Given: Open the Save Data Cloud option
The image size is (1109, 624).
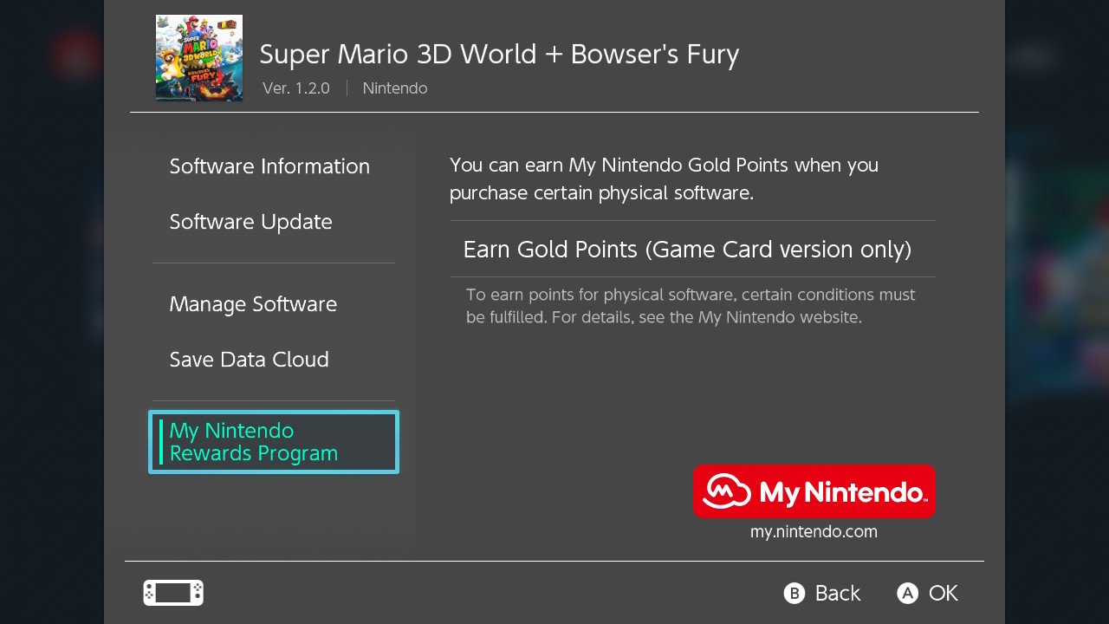Looking at the screenshot, I should [250, 360].
